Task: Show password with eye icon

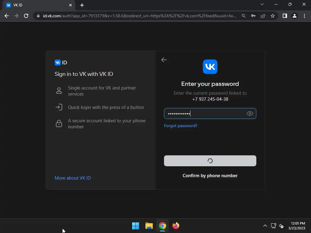Action: coord(250,113)
